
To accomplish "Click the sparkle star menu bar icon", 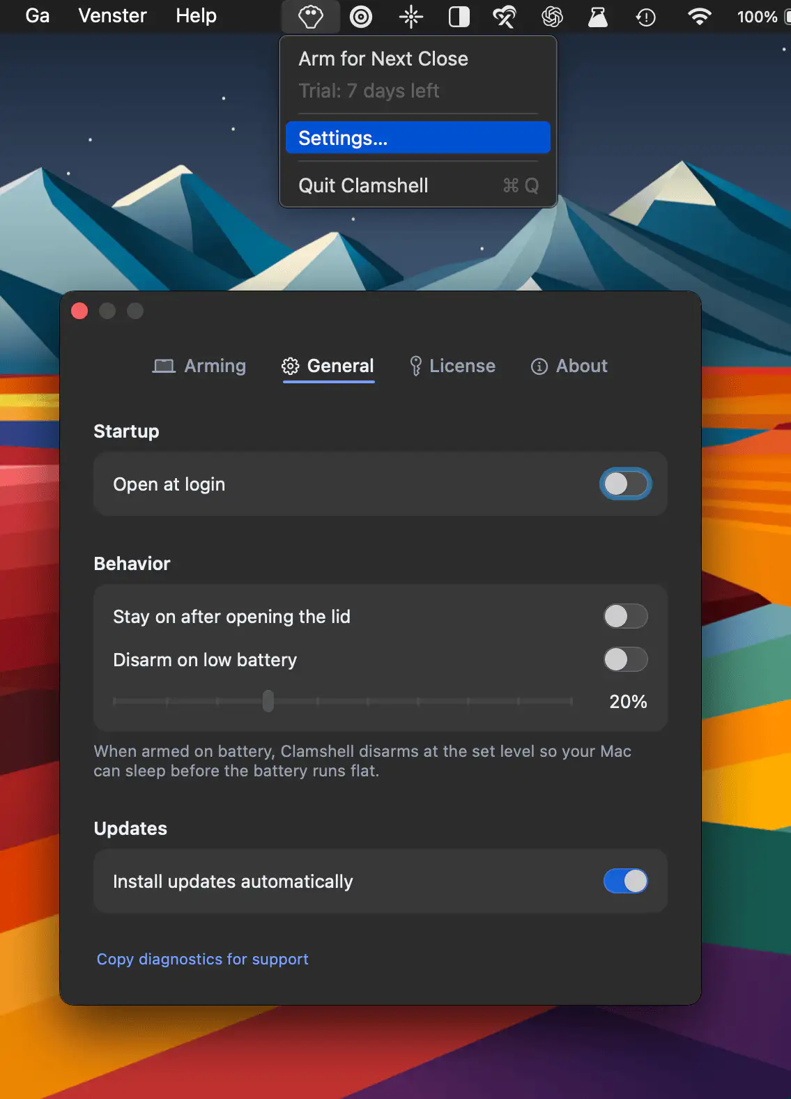I will [x=411, y=17].
